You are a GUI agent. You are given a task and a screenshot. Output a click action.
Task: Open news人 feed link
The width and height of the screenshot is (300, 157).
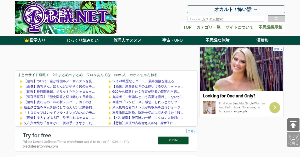pyautogui.click(x=120, y=75)
